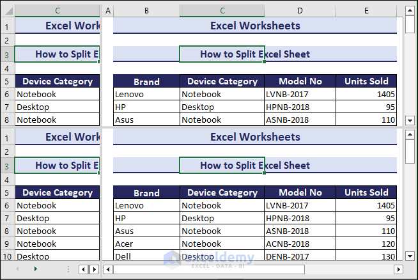
Task: Click the HPNB-2018 cell in upper pane
Action: pos(300,107)
